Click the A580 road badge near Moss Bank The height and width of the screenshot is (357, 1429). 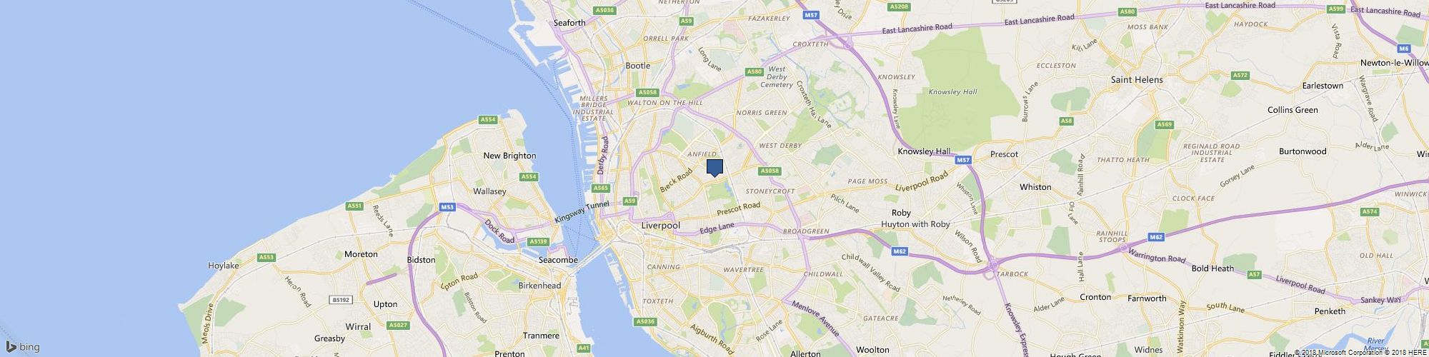click(x=1127, y=11)
